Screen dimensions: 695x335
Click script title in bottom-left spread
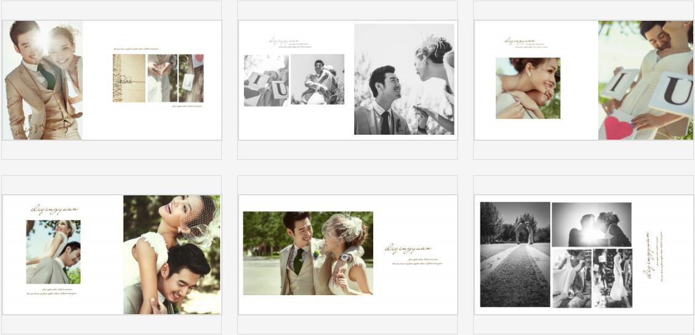pyautogui.click(x=55, y=209)
